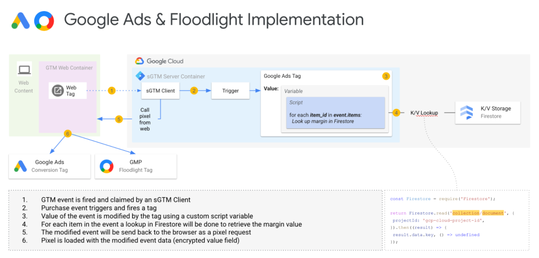Click code line "require('Firestore')"
539x258 pixels.
point(442,199)
